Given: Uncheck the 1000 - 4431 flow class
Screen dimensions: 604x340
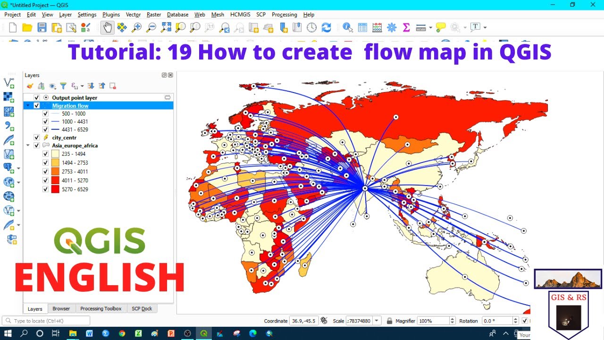Looking at the screenshot, I should [46, 122].
